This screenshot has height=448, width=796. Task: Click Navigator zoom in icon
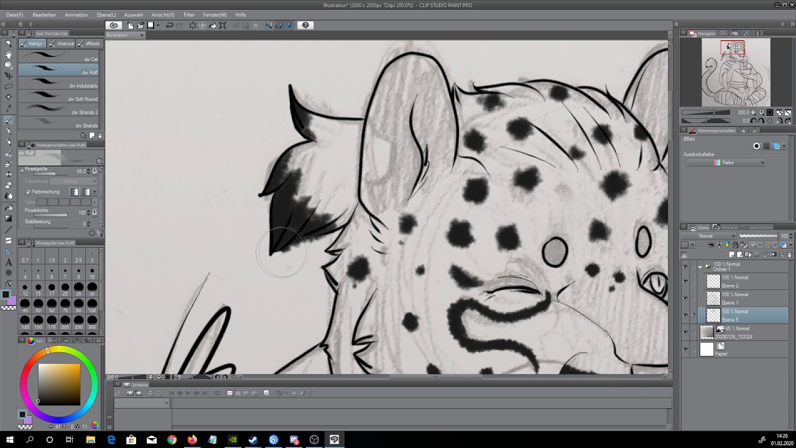pyautogui.click(x=761, y=112)
